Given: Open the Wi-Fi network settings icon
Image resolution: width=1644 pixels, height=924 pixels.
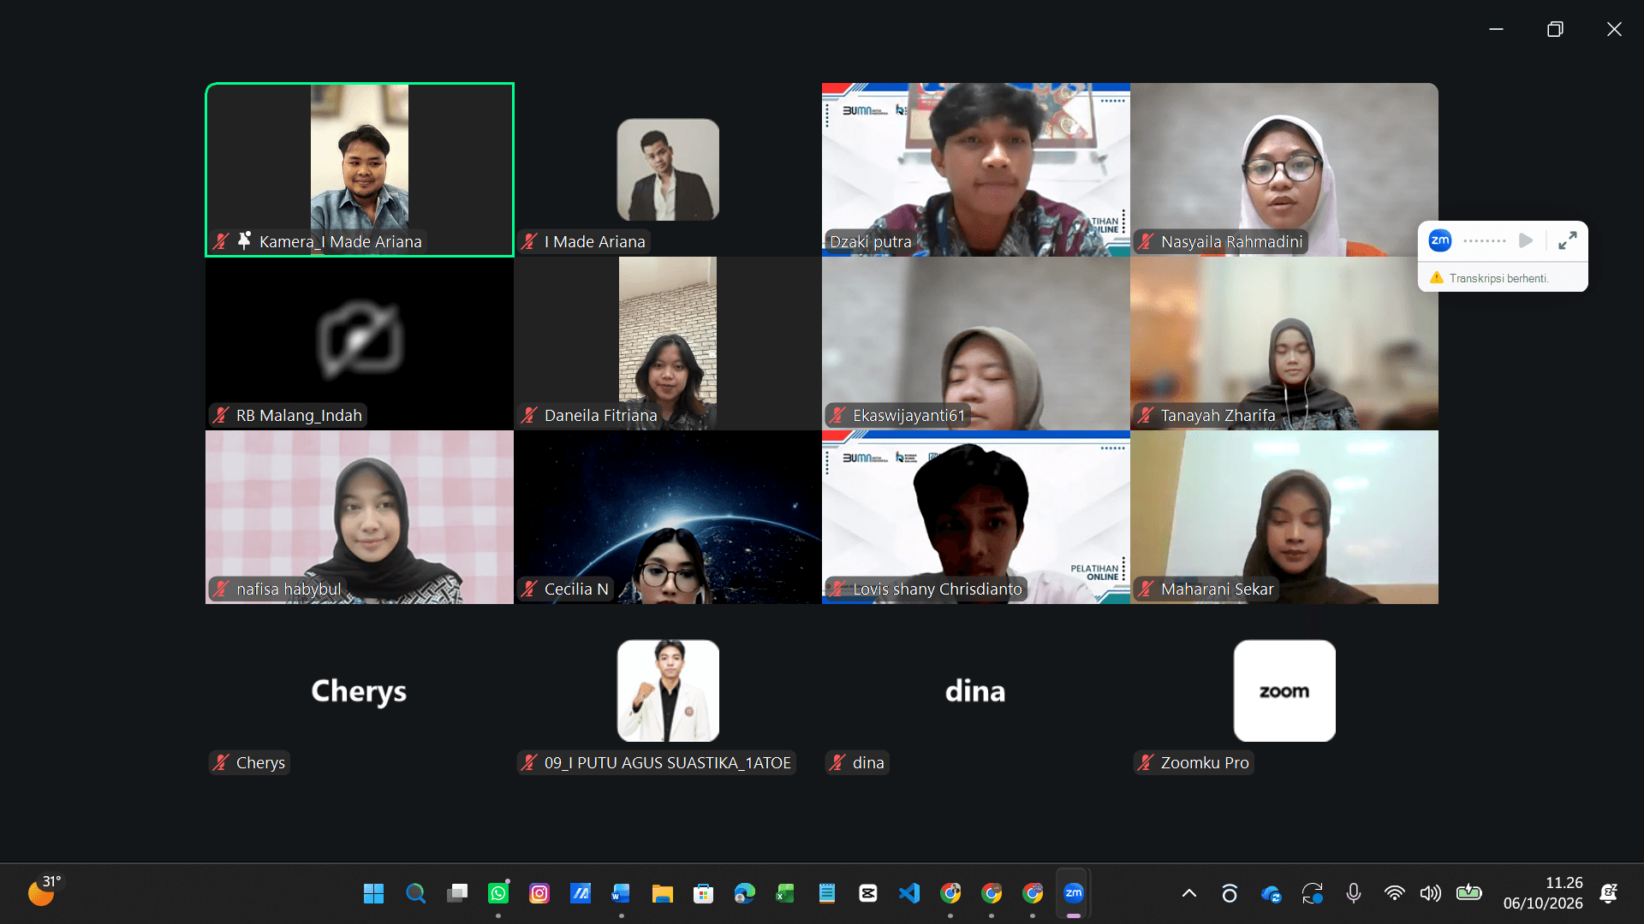Looking at the screenshot, I should [1395, 893].
